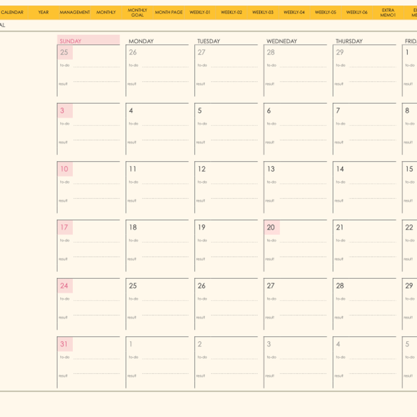Screen dimensions: 417x417
Task: Click the to-do line for day 20
Action: (303, 242)
